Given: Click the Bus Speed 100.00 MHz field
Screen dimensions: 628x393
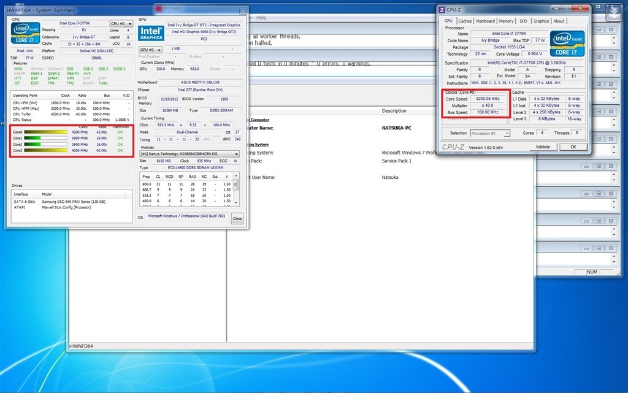Looking at the screenshot, I should coord(487,112).
